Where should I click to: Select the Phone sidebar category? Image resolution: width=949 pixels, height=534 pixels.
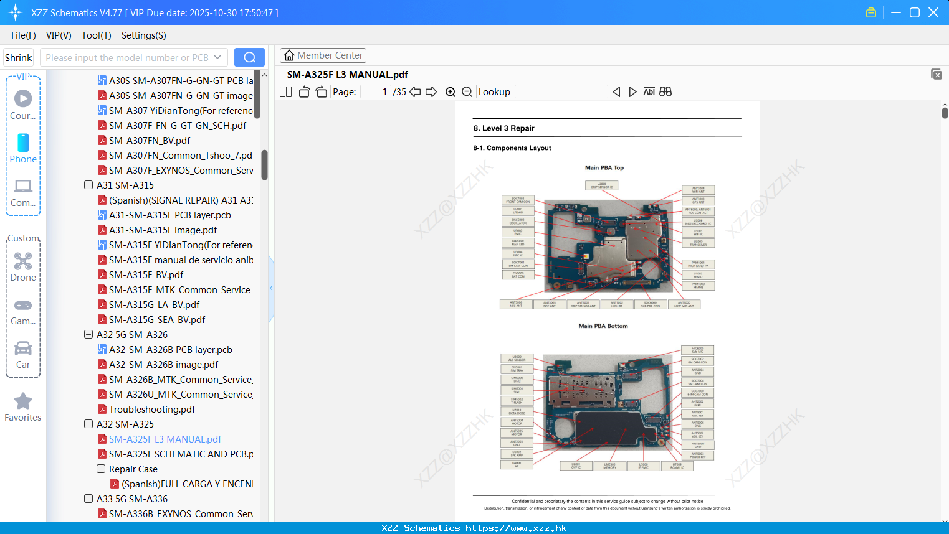(x=23, y=148)
